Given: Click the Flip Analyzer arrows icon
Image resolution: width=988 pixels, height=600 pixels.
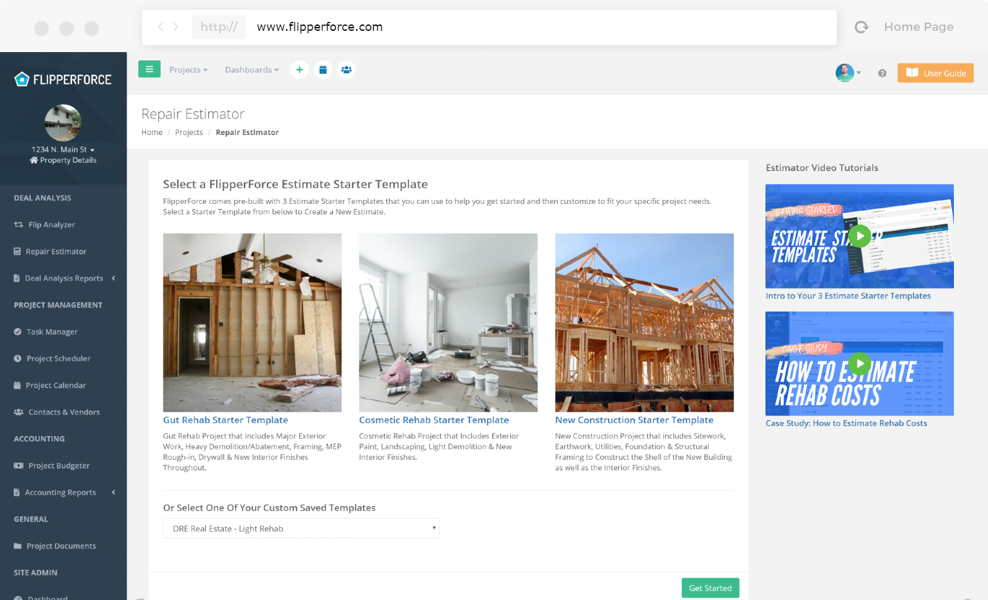Looking at the screenshot, I should click(19, 224).
